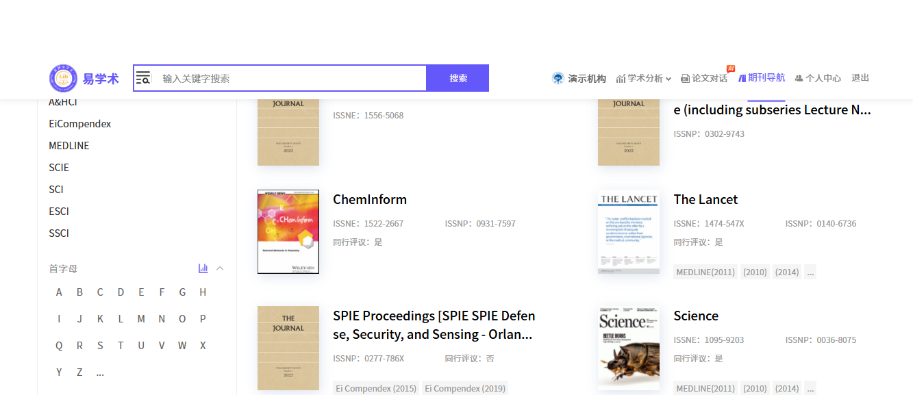Viewport: 913px width, 395px height.
Task: Focus the keyword search input field
Action: coord(291,78)
